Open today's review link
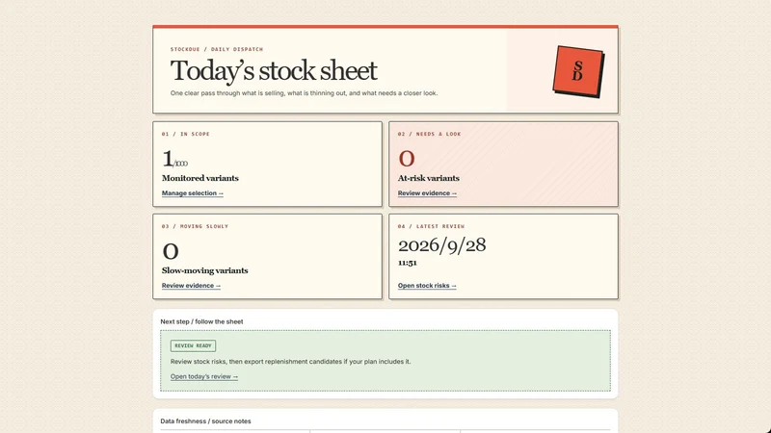The width and height of the screenshot is (771, 433). [204, 376]
